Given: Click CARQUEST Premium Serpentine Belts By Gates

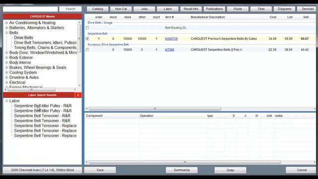Looking at the screenshot, I should [x=224, y=39].
